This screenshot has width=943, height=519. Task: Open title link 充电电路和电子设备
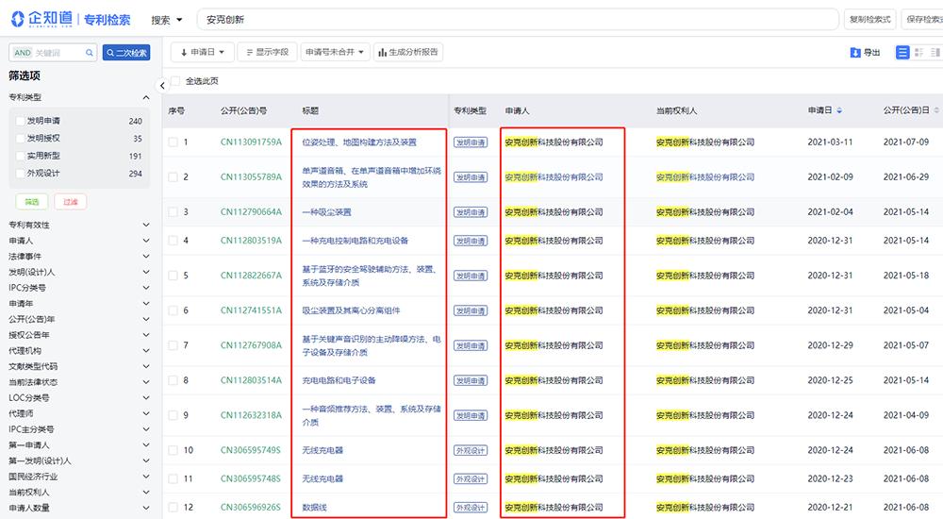(x=339, y=380)
